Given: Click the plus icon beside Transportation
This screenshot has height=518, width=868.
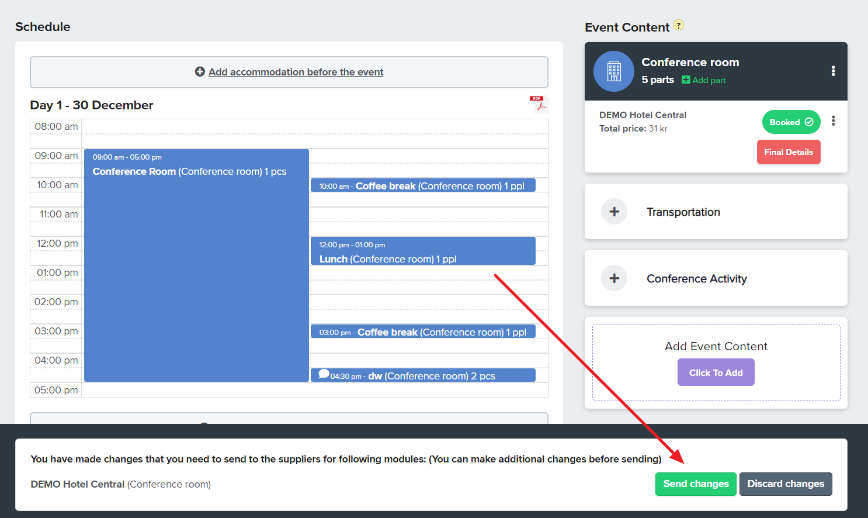Looking at the screenshot, I should [x=614, y=212].
